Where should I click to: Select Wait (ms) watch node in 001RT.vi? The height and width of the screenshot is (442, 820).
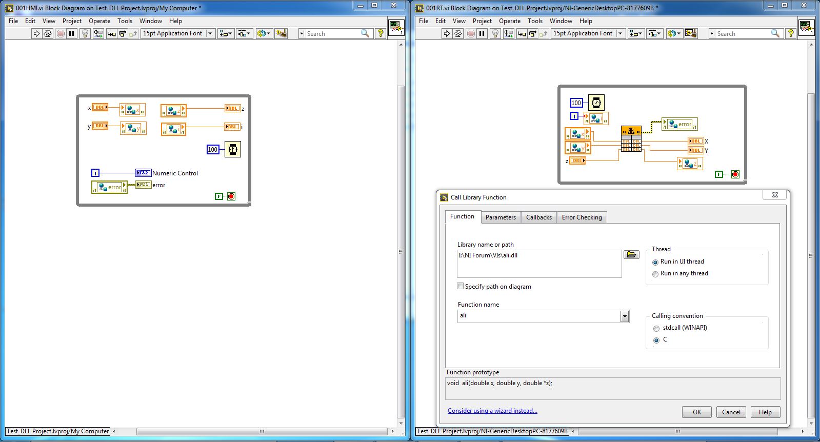[x=596, y=103]
